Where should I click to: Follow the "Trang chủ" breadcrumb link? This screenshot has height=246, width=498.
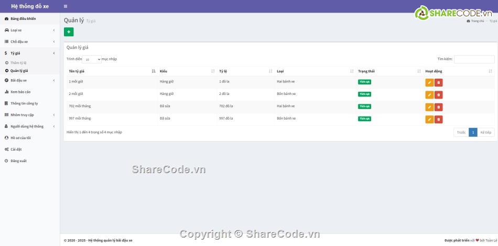pyautogui.click(x=475, y=21)
